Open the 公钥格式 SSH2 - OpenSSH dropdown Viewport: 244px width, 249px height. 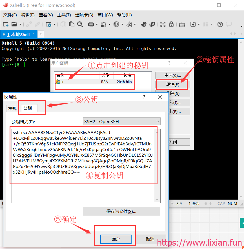point(122,121)
